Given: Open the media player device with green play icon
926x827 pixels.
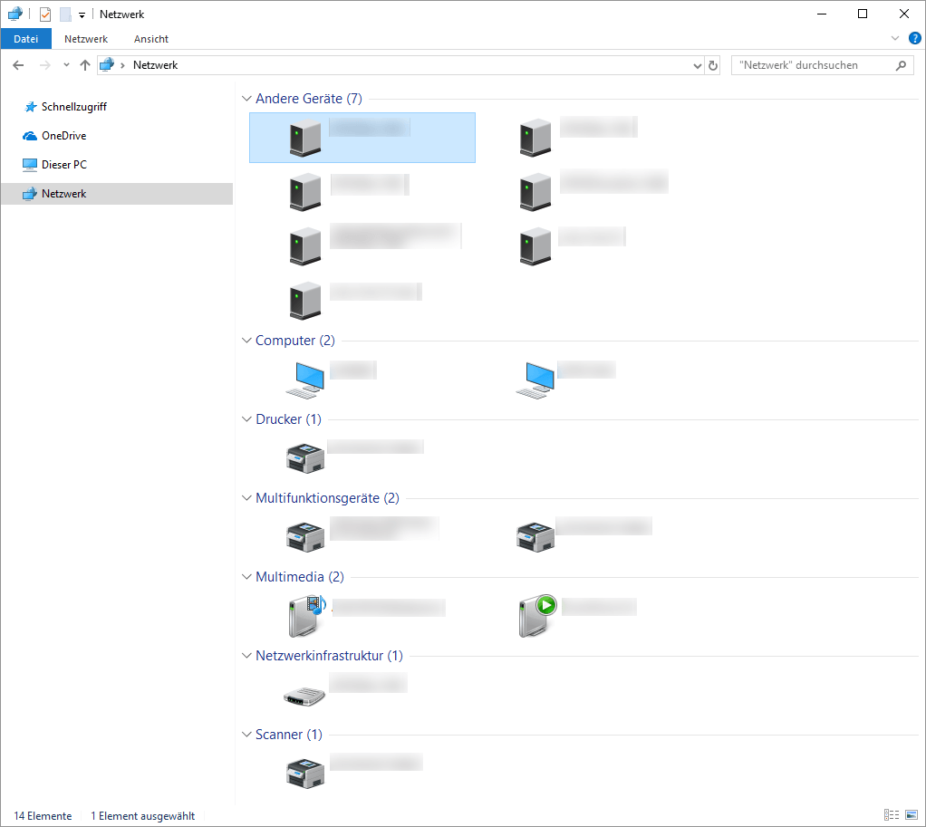Looking at the screenshot, I should tap(536, 616).
